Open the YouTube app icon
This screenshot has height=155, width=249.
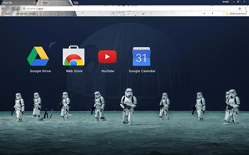107,57
